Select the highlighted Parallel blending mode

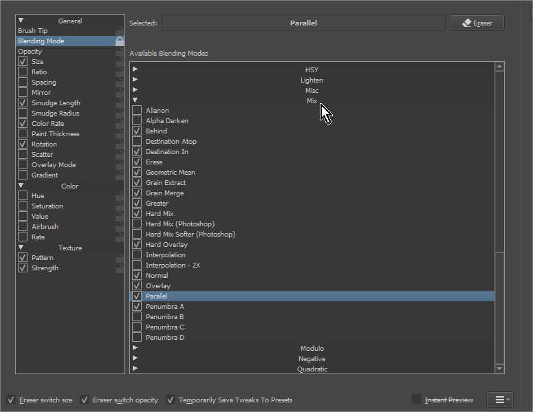(312, 296)
